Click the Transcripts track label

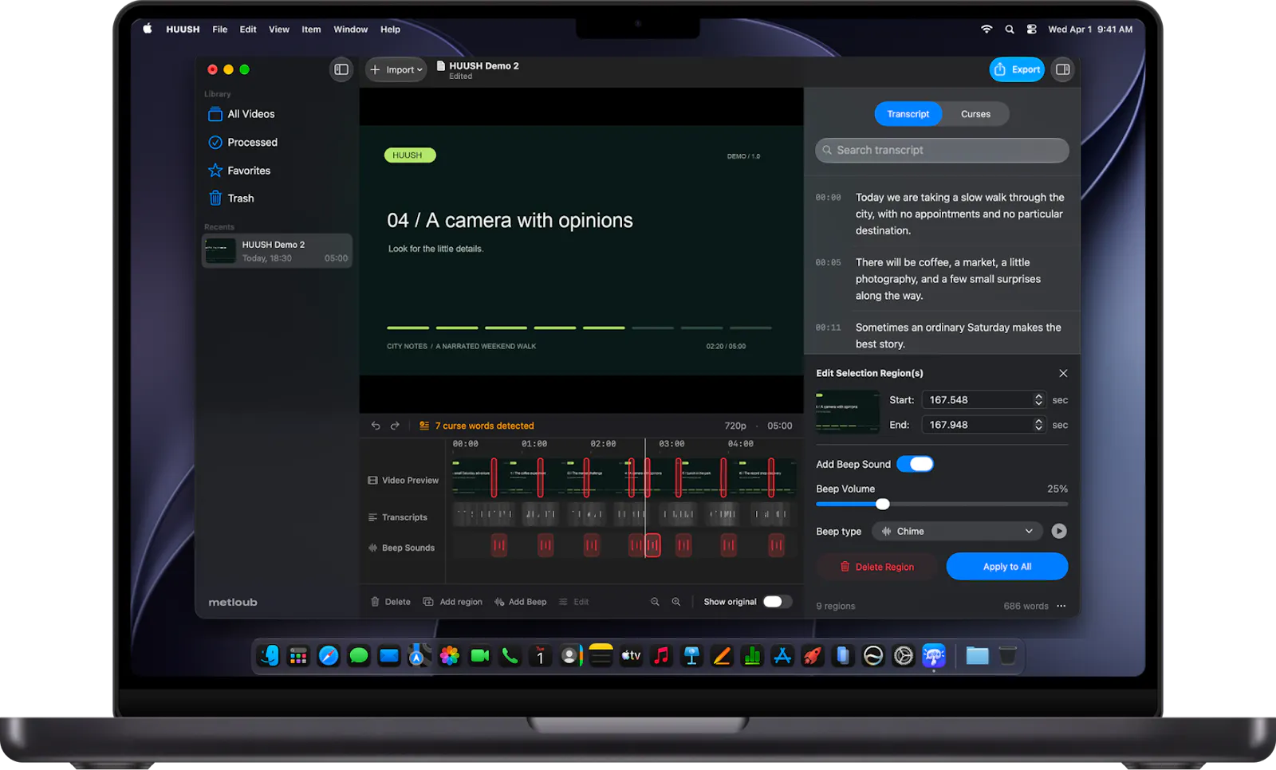398,517
